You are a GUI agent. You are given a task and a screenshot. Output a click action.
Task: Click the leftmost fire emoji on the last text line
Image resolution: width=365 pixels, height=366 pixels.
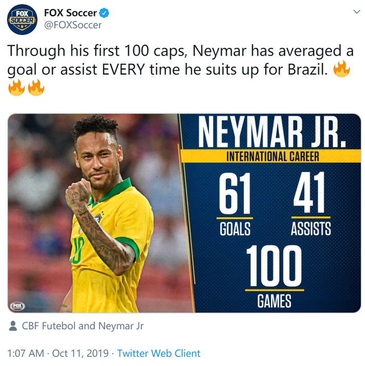pos(17,88)
